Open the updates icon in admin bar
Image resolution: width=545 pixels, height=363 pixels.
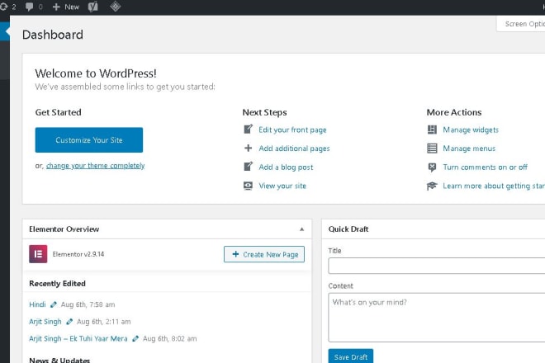point(7,7)
